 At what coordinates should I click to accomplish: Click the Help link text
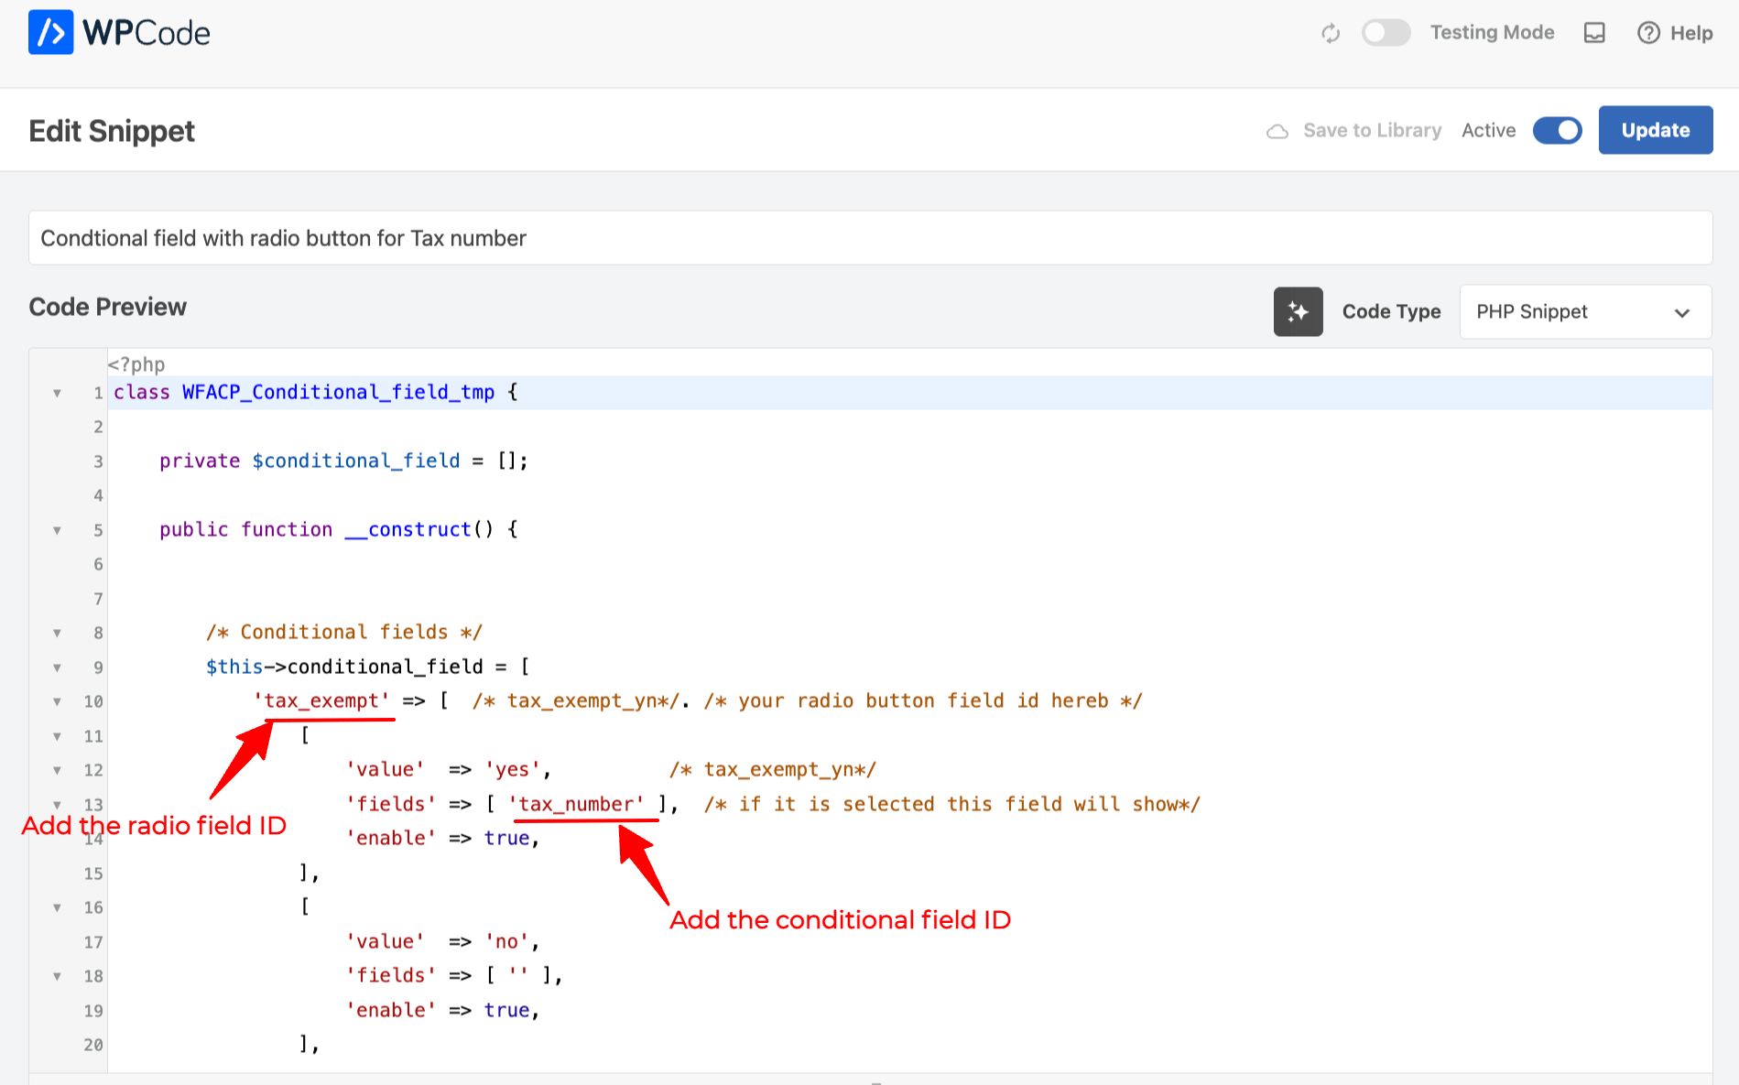1690,34
